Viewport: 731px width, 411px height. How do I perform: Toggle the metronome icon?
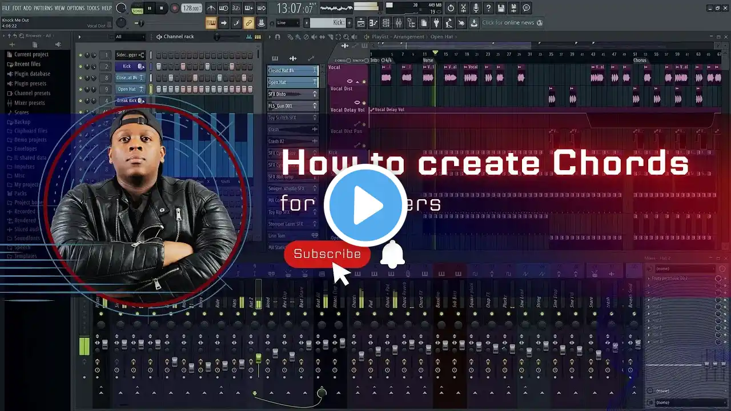click(211, 8)
